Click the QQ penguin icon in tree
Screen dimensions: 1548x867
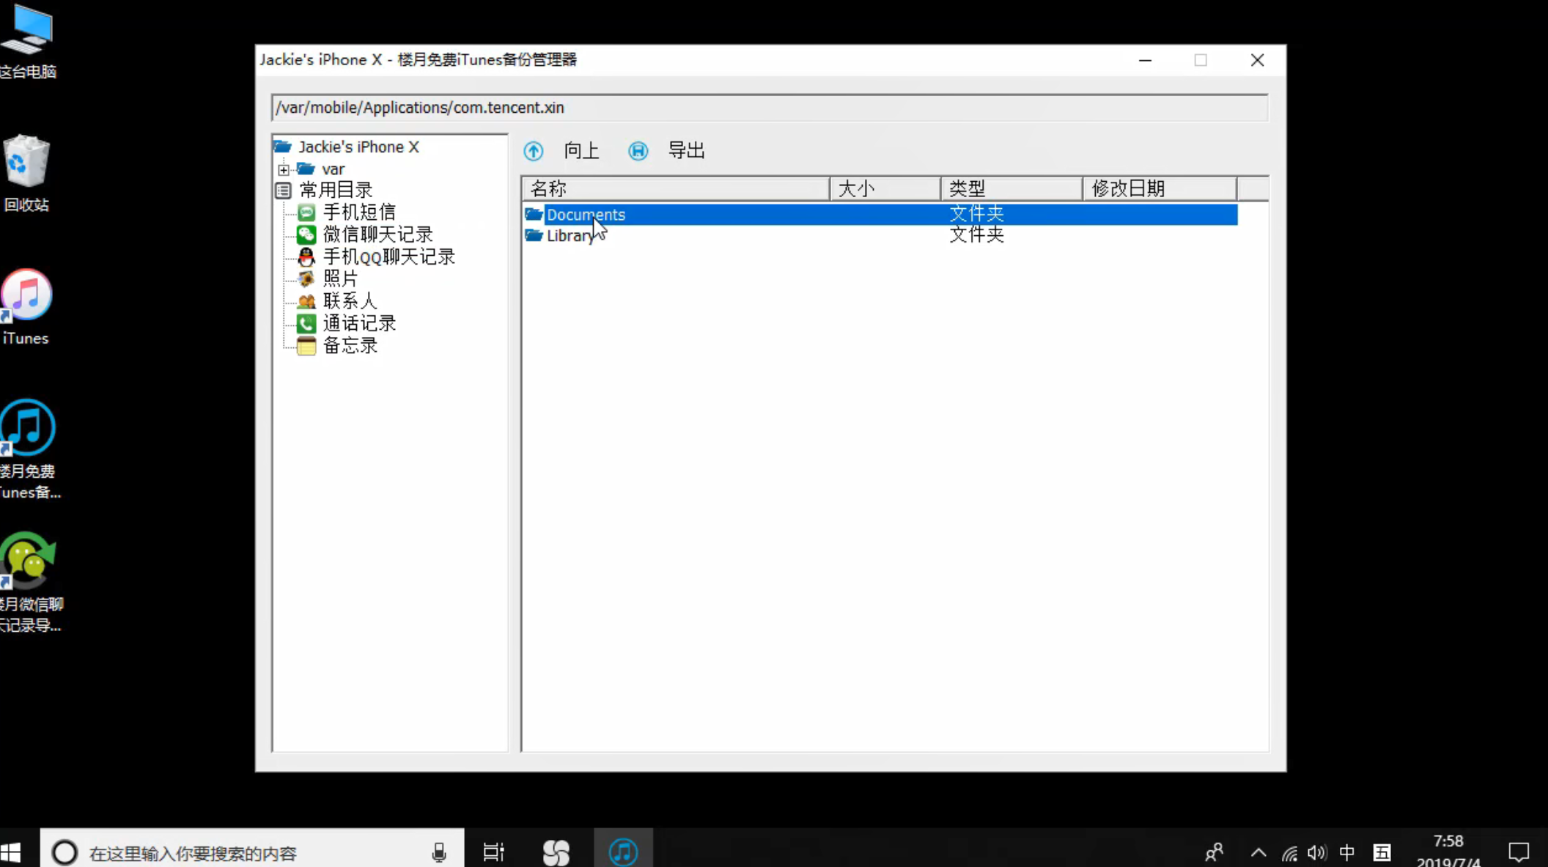306,257
